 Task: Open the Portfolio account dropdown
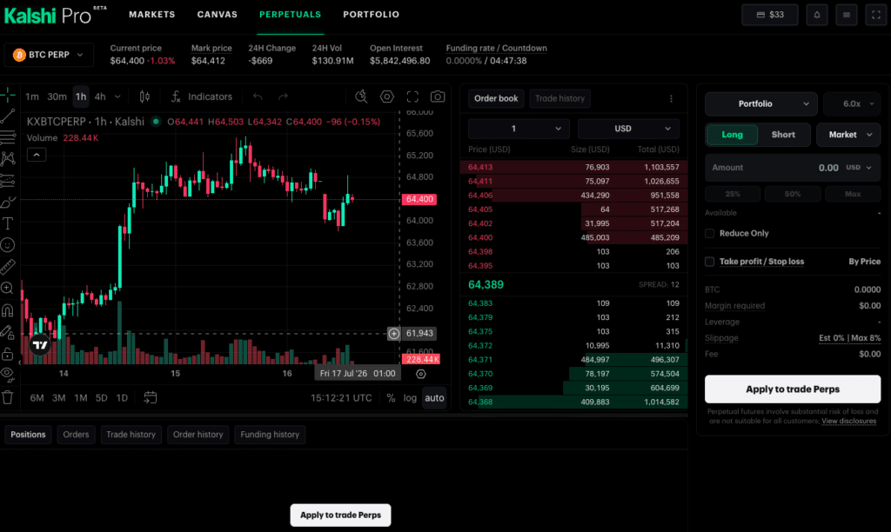[x=760, y=104]
